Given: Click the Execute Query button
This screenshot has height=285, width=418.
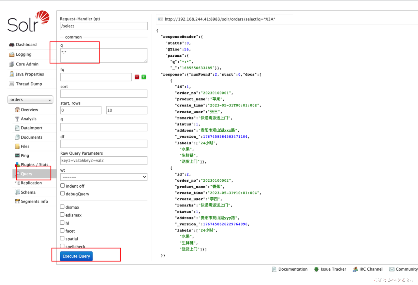Looking at the screenshot, I should coord(76,256).
